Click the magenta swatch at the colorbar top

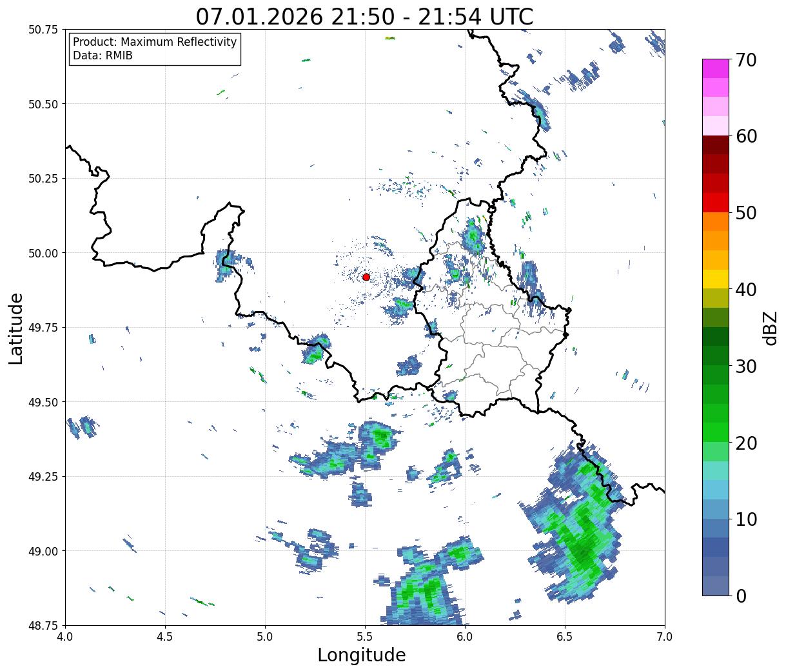click(x=716, y=68)
